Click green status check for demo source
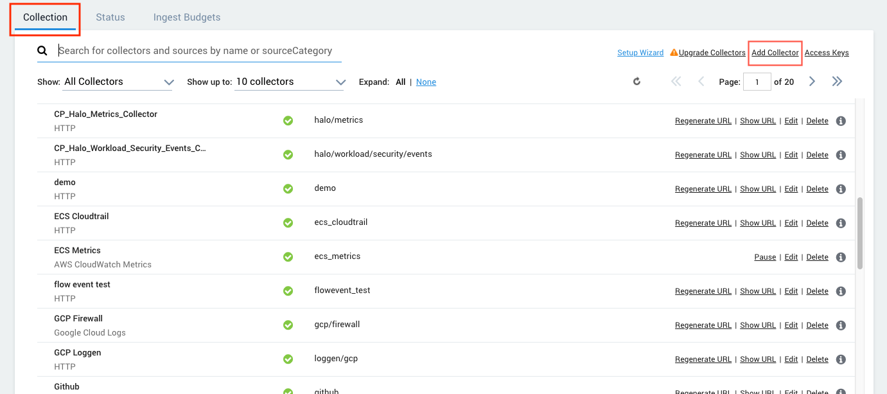The image size is (887, 394). (288, 189)
